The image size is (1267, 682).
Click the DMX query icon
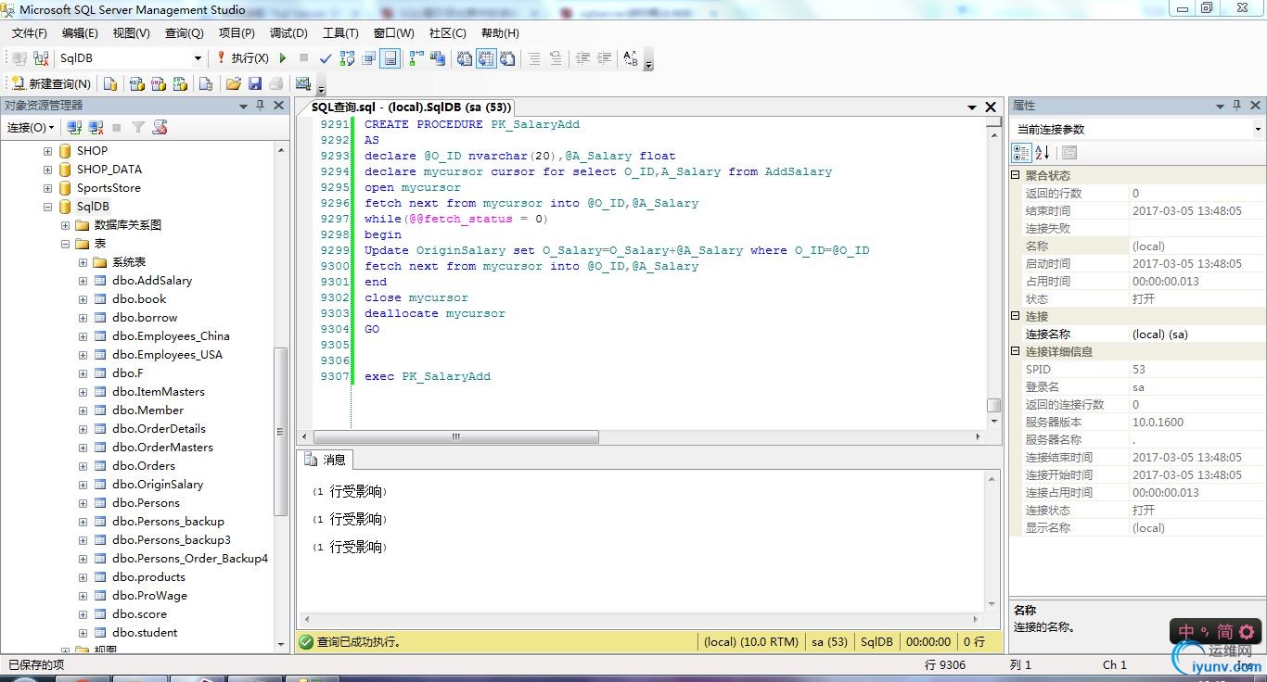(x=159, y=83)
